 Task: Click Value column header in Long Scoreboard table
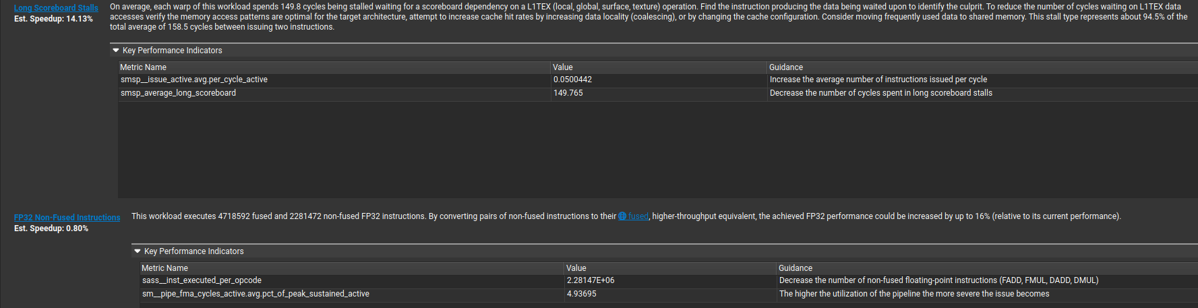pyautogui.click(x=562, y=67)
